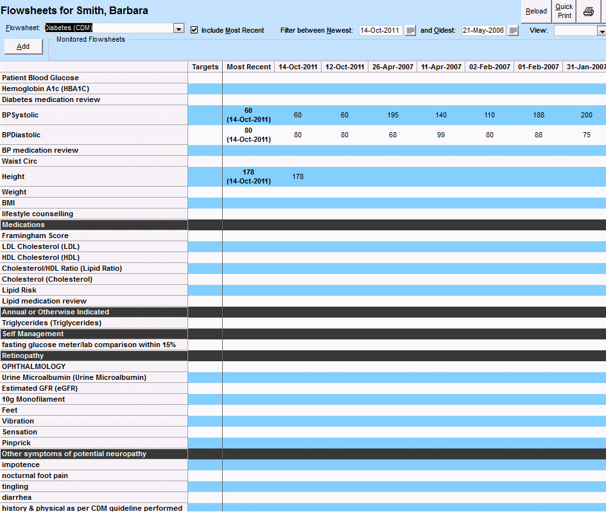Select the tingling row

pos(94,486)
